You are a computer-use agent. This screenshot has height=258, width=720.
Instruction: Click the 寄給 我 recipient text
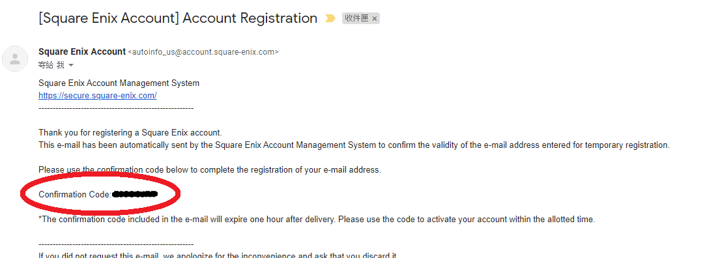pyautogui.click(x=51, y=65)
